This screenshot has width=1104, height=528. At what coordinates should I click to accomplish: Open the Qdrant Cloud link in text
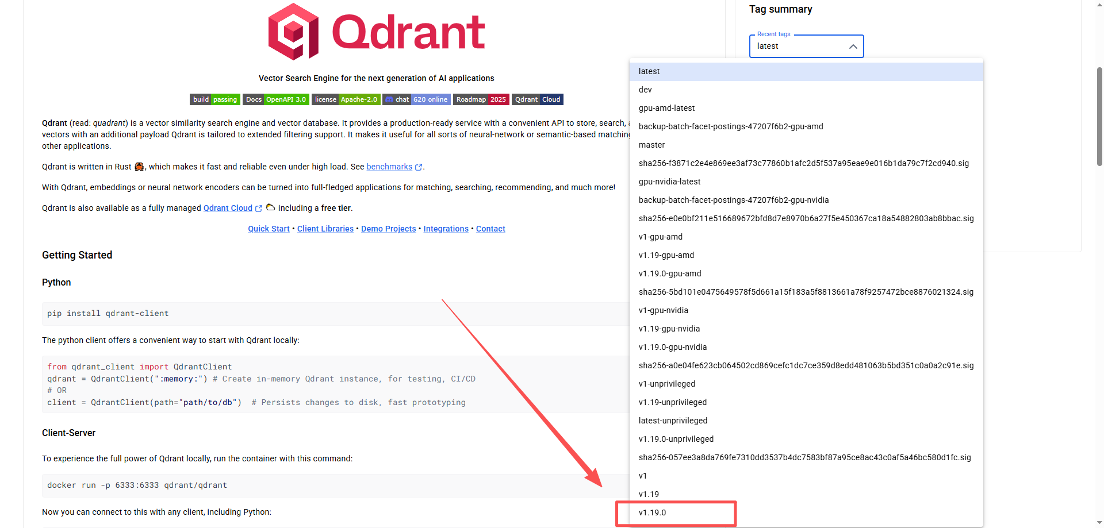coord(228,208)
